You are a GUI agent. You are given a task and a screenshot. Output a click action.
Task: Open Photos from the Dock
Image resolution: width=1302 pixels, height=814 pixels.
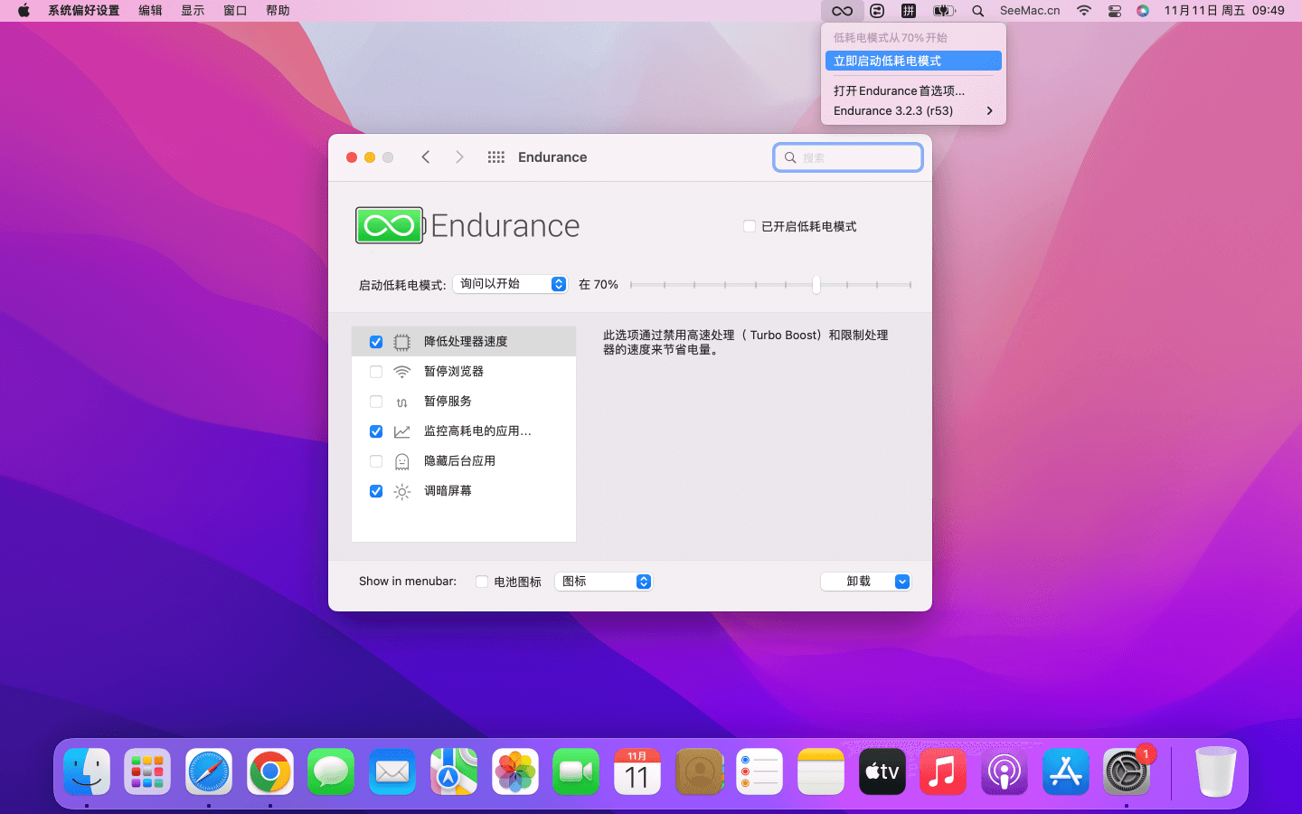515,771
